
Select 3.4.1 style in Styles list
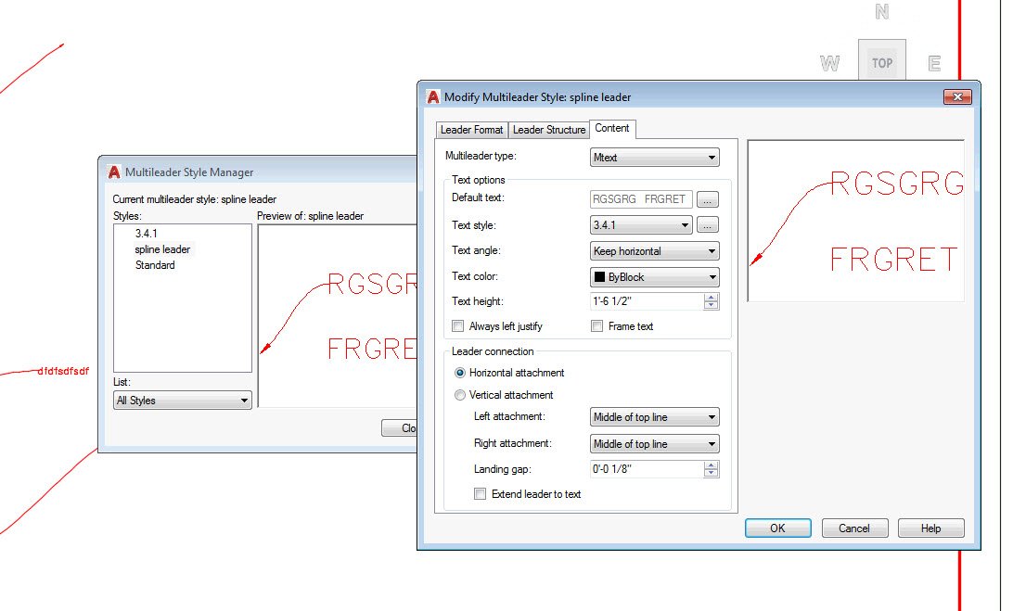146,233
